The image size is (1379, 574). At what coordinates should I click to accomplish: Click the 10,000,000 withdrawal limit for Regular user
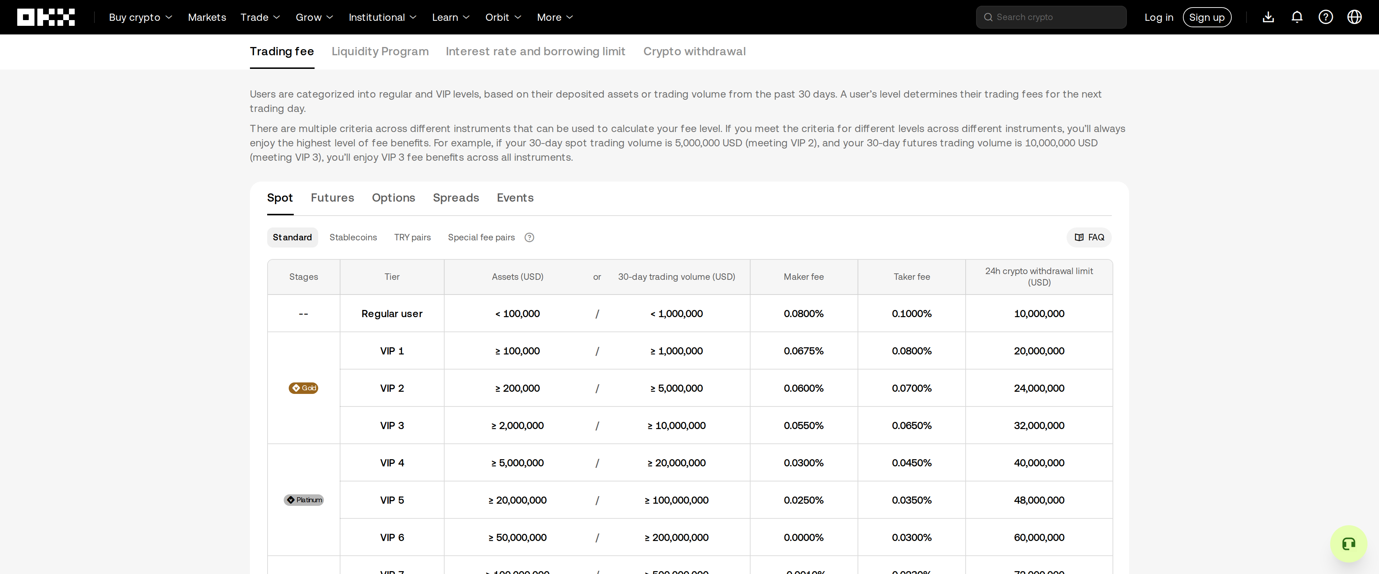click(x=1039, y=314)
